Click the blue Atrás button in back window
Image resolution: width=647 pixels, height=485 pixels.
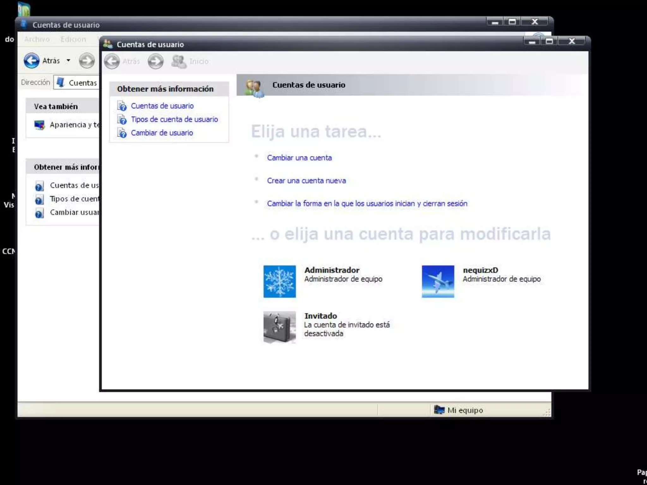pos(32,61)
